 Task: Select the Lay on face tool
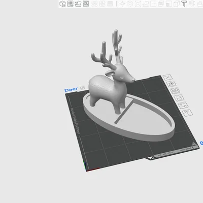(x=146, y=4)
